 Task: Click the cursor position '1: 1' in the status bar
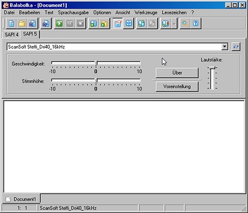tap(22, 208)
